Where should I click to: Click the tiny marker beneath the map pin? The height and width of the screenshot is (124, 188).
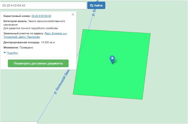(x=113, y=64)
